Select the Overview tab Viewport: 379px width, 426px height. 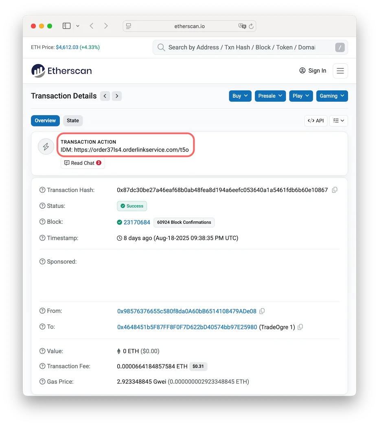coord(45,120)
